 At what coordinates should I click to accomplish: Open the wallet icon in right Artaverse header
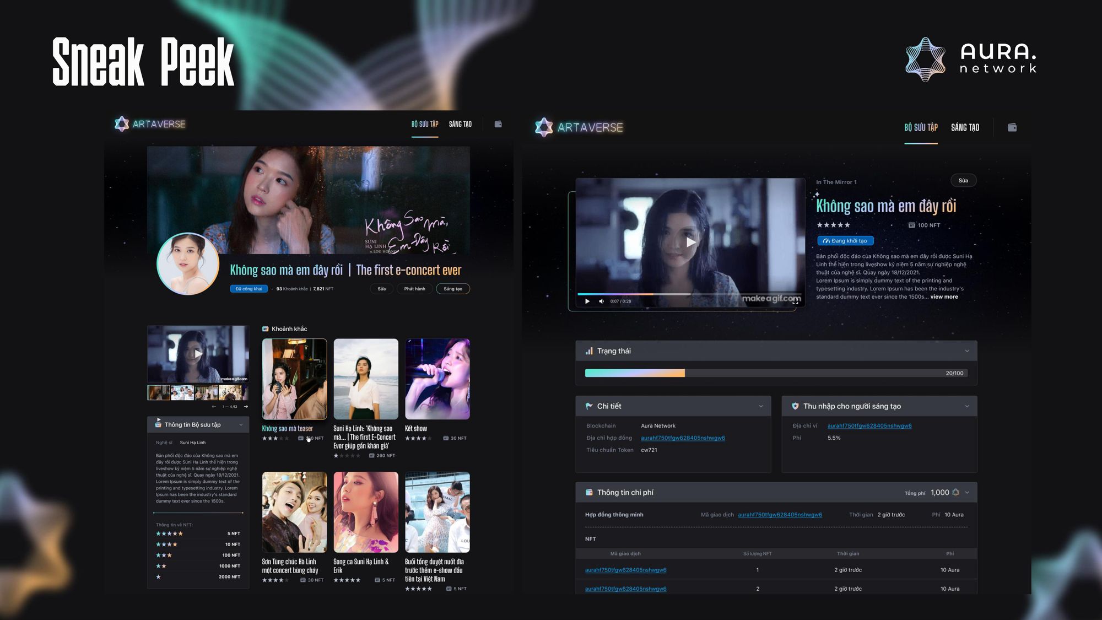[x=1012, y=127]
